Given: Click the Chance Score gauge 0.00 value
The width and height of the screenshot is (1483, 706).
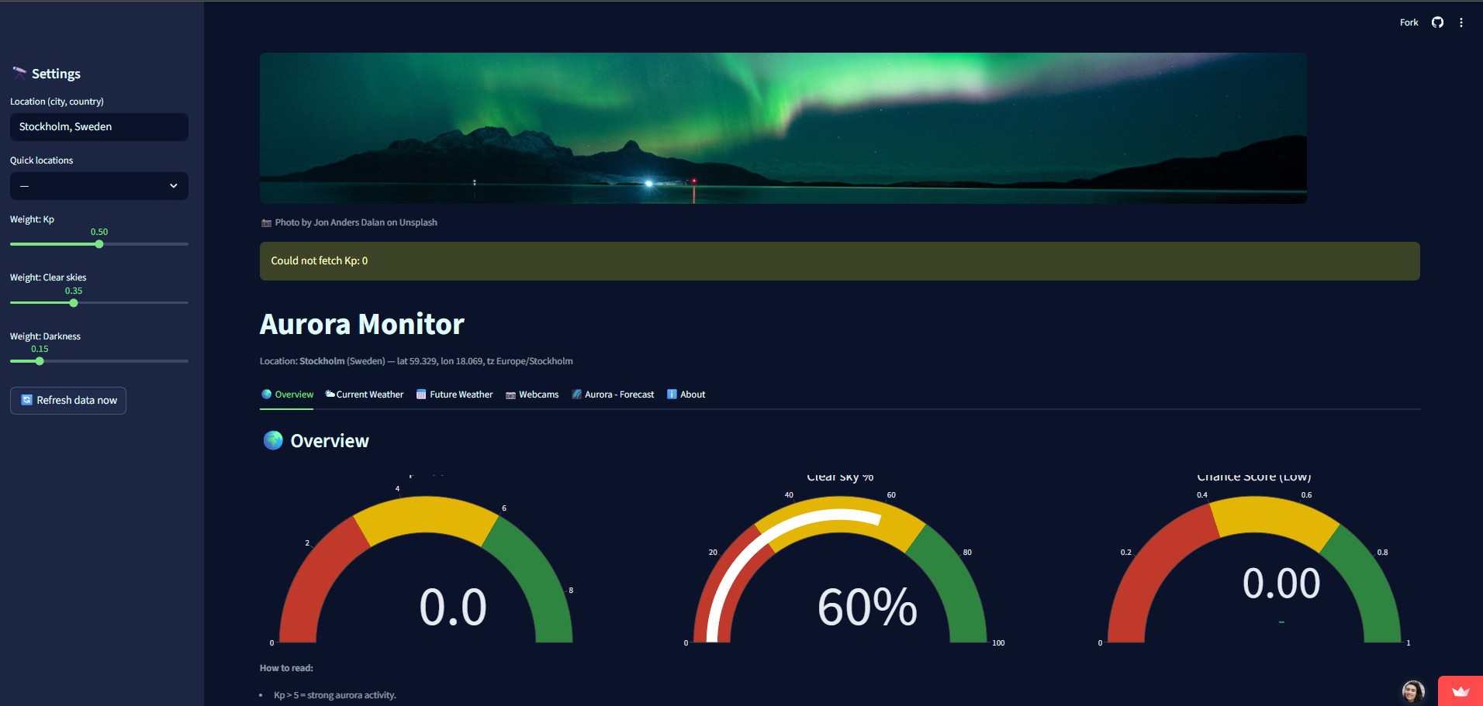Looking at the screenshot, I should click(1281, 584).
